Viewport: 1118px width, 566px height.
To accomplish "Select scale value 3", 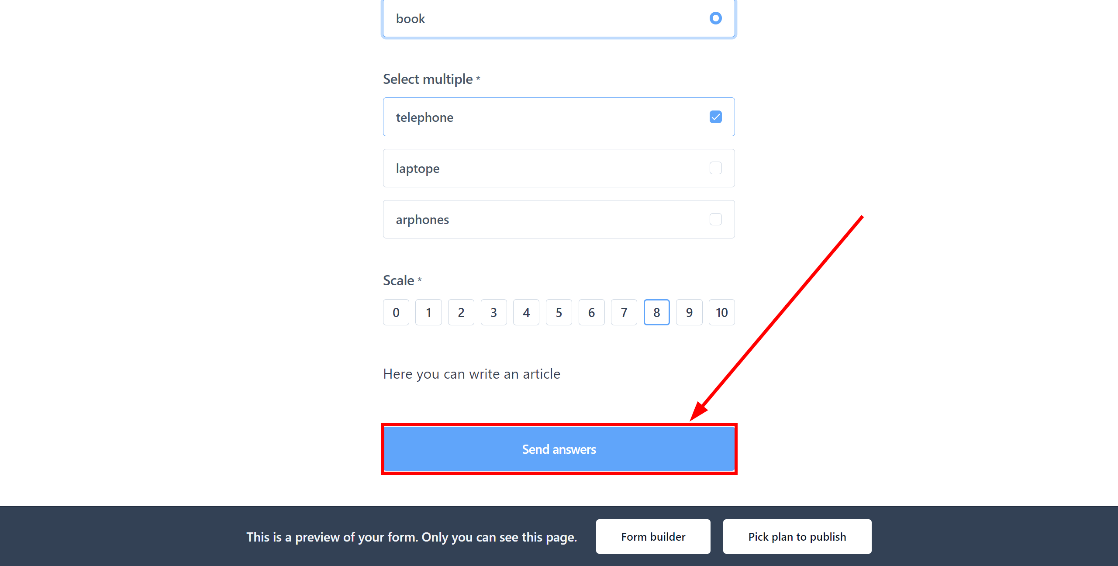I will click(x=493, y=312).
